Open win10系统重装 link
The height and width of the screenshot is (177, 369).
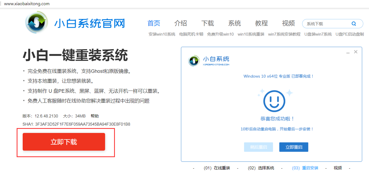251,34
